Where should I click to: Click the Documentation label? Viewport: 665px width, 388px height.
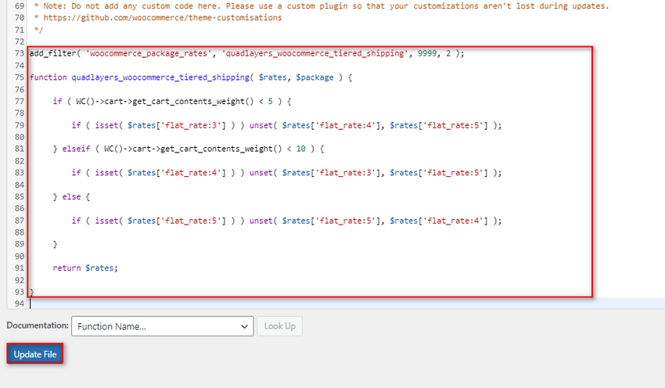click(x=38, y=325)
